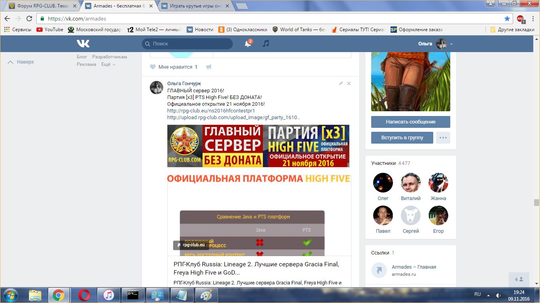Open the World of Tanks bookmark
Image resolution: width=540 pixels, height=303 pixels.
[x=299, y=30]
